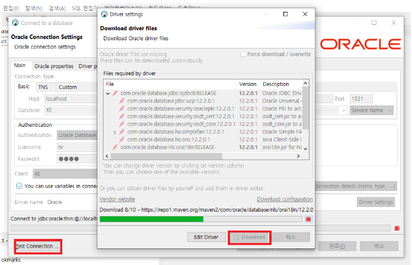Click the 'Oracle PKI to acc' description cell
The width and height of the screenshot is (412, 265).
[x=282, y=108]
